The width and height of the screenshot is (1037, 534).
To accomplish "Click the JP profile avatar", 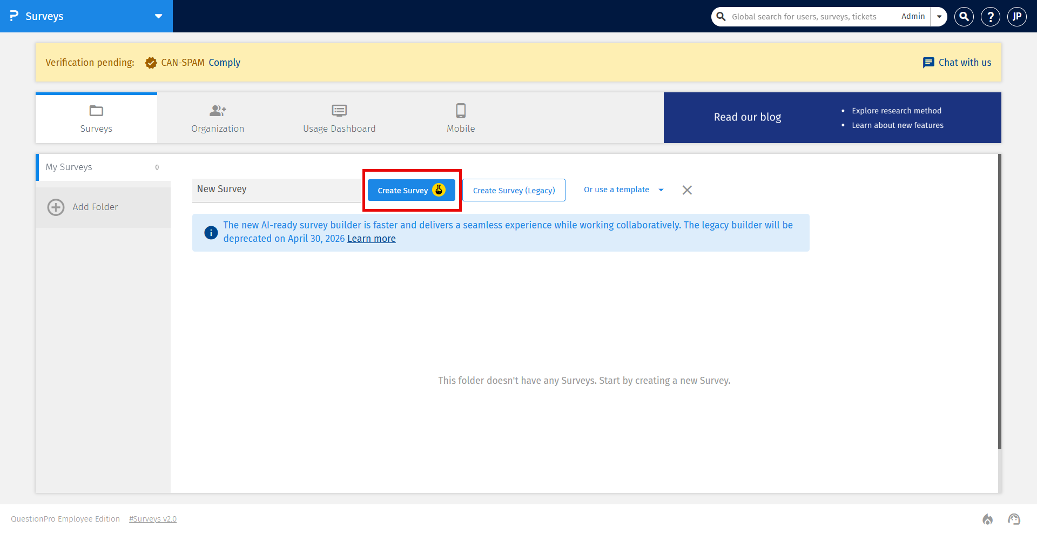I will pos(1017,16).
